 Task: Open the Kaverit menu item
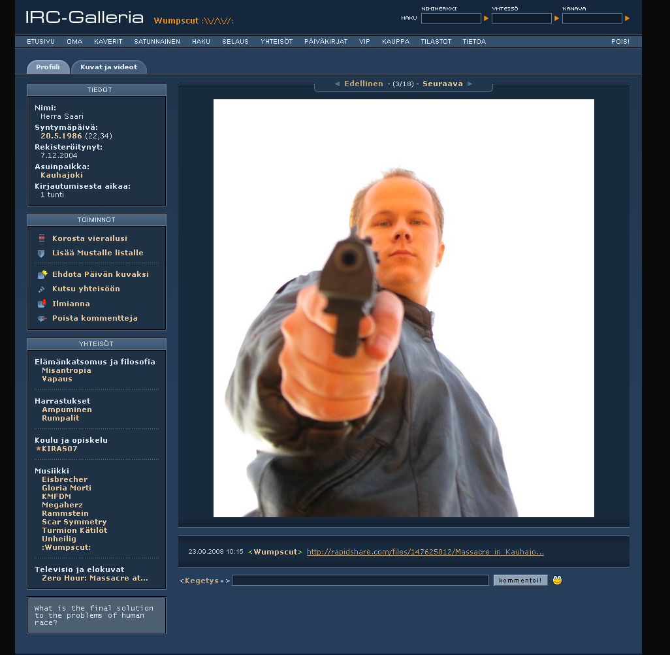[108, 41]
